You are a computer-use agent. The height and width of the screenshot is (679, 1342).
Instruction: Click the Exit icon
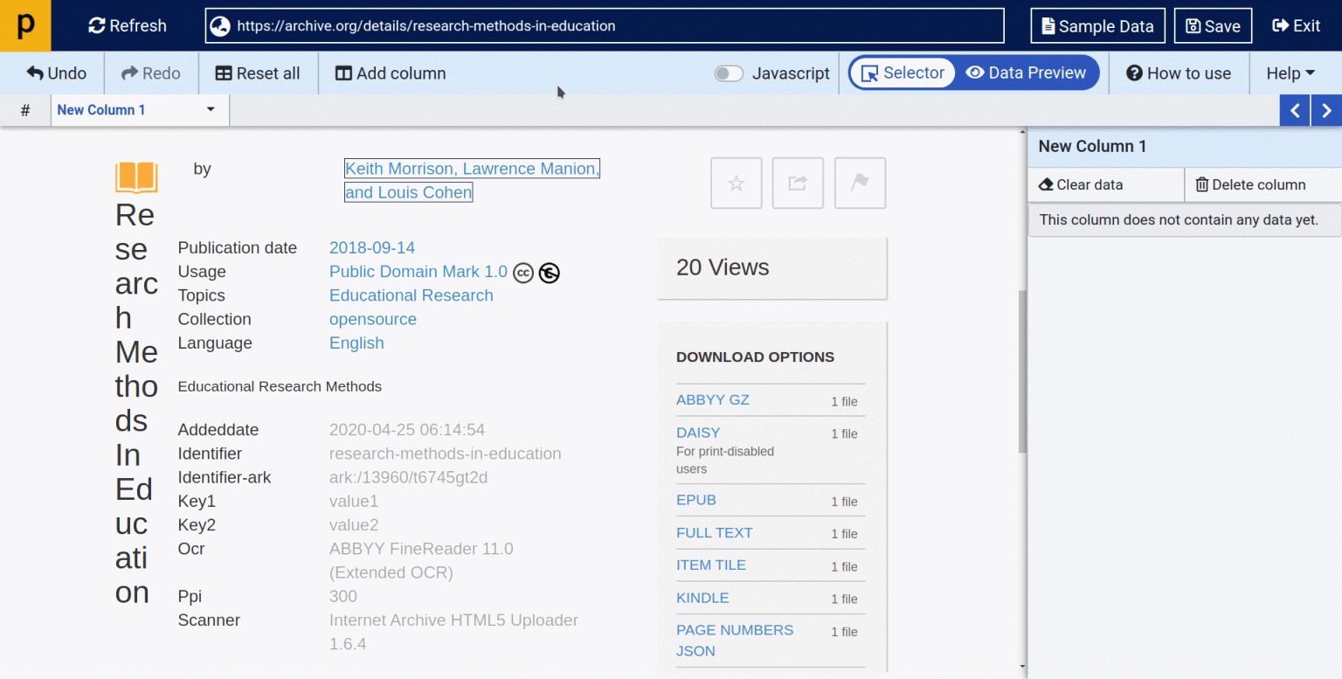pos(1276,25)
